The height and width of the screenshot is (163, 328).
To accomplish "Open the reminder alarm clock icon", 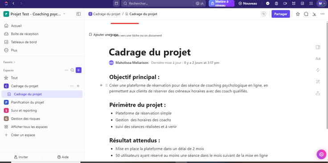I will (294, 4).
